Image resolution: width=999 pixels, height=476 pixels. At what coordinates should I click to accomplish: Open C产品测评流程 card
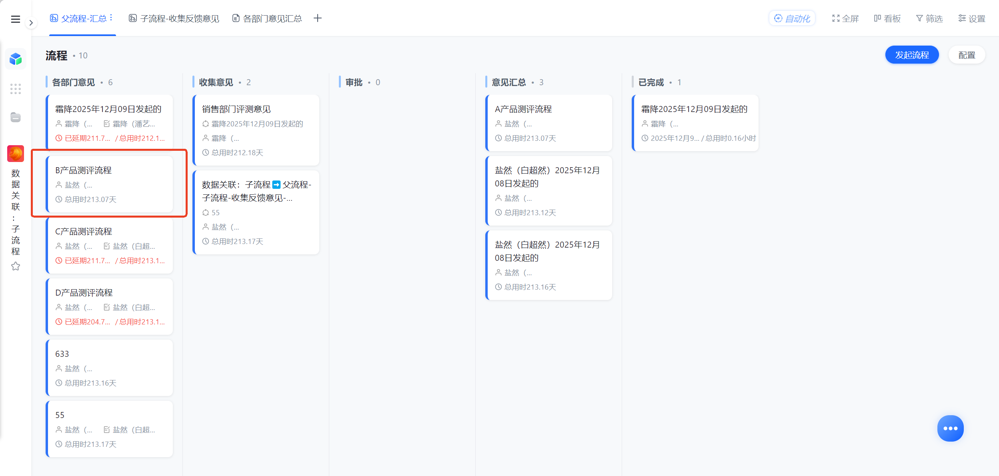pyautogui.click(x=110, y=246)
